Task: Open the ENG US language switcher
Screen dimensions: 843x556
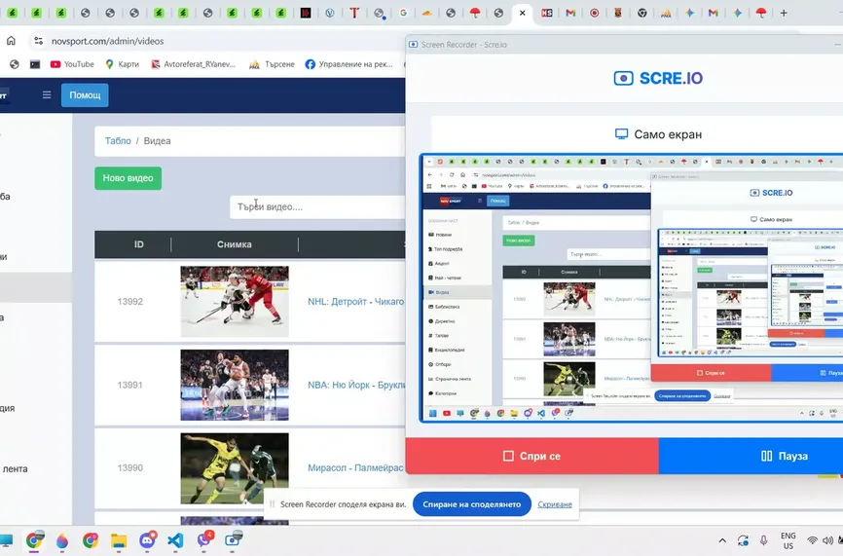Action: click(x=788, y=539)
